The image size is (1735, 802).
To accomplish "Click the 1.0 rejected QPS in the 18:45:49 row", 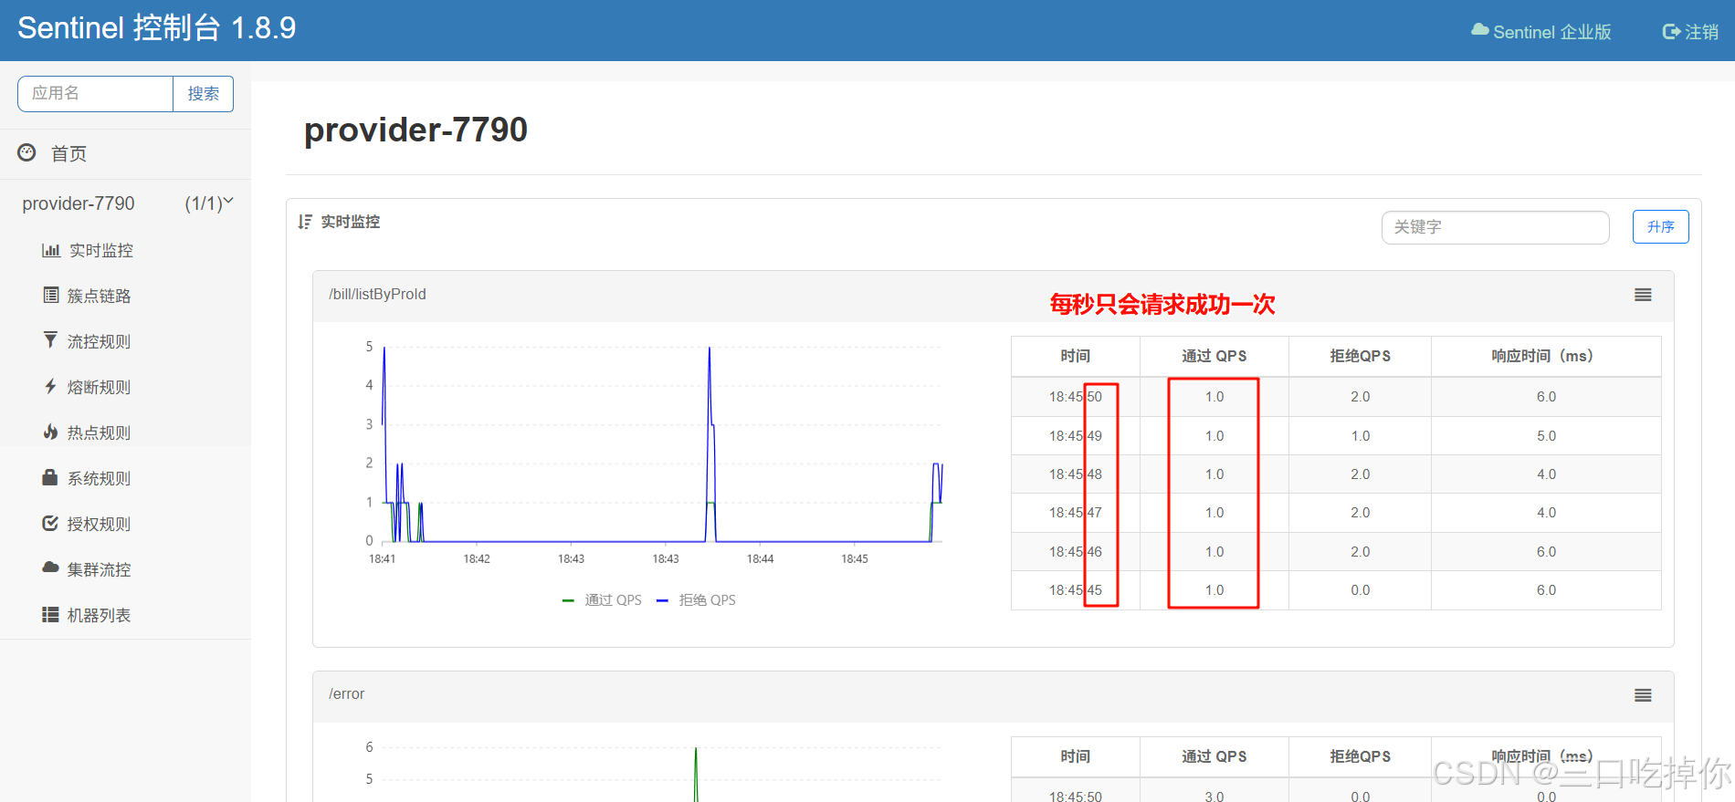I will [1360, 436].
